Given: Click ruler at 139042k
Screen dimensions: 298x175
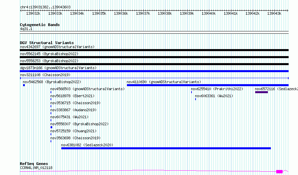Looking at the screenshot, I should pyautogui.click(x=252, y=13).
